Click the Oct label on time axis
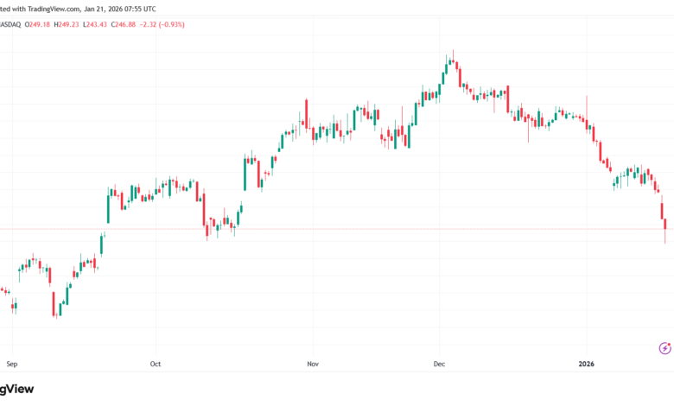The image size is (674, 406). [156, 364]
